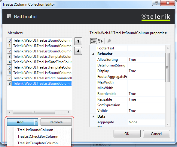Open the Add button dropdown arrow
The height and width of the screenshot is (147, 177).
pyautogui.click(x=36, y=122)
